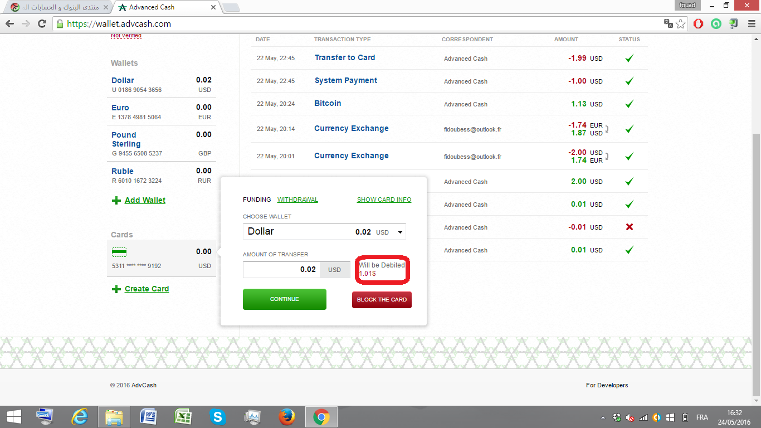Viewport: 761px width, 428px height.
Task: Click the Amount of Transfer input field
Action: tap(282, 269)
